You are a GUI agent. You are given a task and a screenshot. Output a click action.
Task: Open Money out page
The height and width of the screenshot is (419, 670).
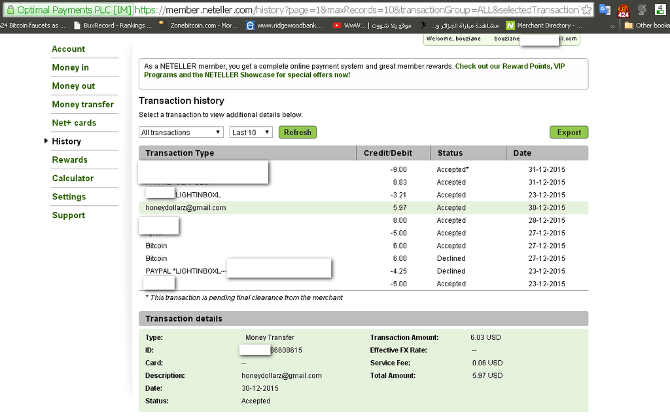click(73, 86)
